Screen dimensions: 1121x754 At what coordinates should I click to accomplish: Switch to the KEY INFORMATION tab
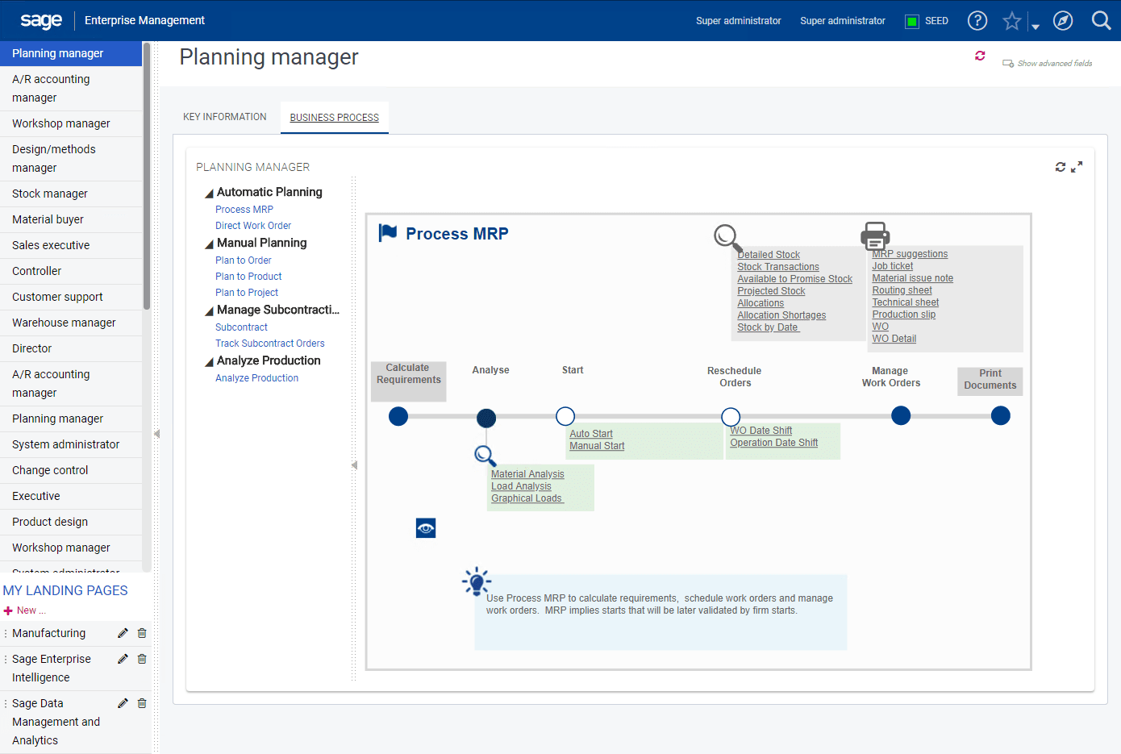225,117
